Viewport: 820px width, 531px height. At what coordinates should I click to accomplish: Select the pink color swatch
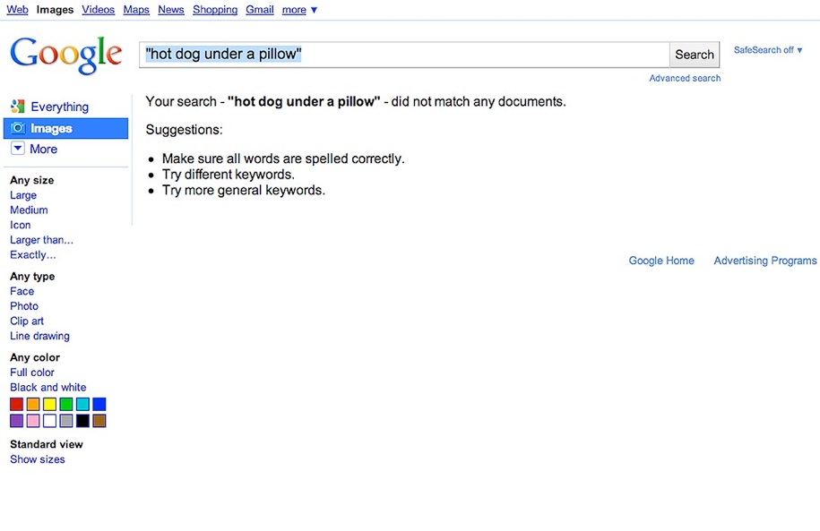point(33,421)
